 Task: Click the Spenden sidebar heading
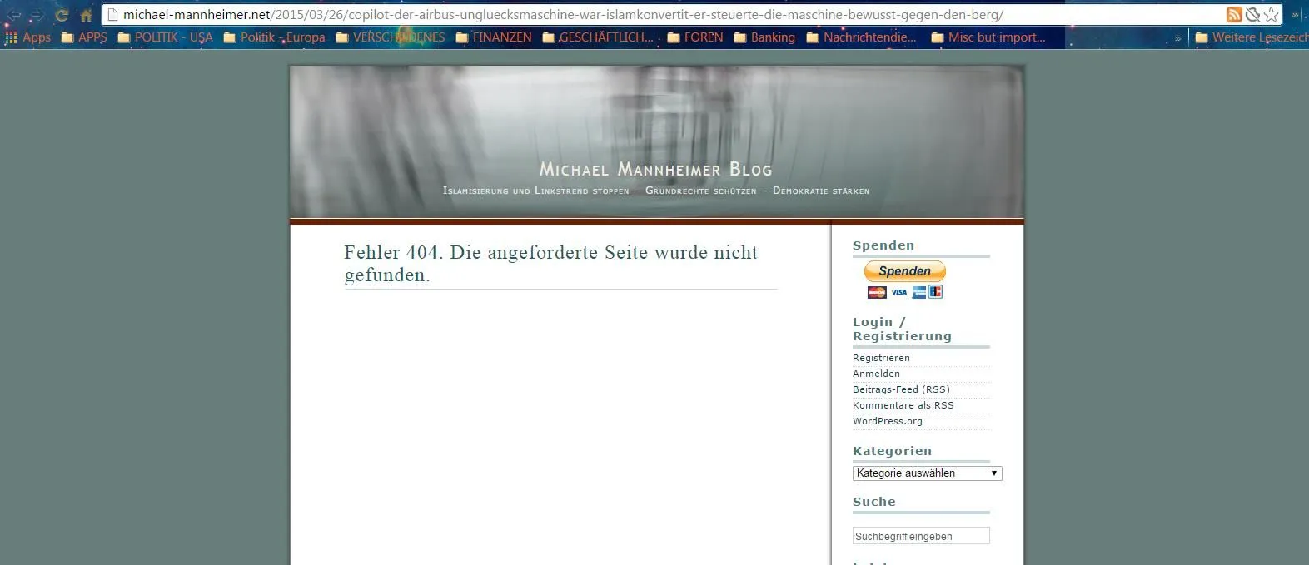point(883,245)
